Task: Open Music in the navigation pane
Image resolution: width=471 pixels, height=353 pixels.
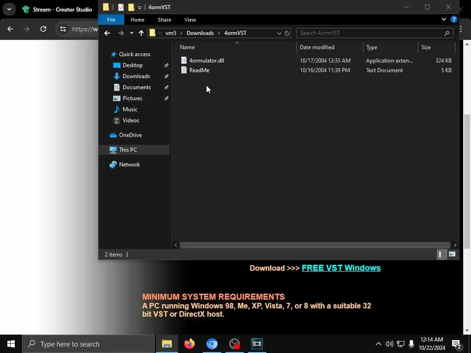Action: [130, 109]
